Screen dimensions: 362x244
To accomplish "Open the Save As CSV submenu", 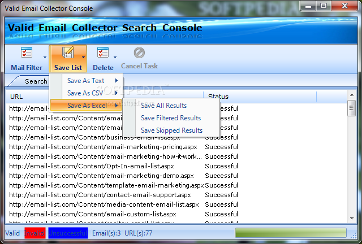I will pyautogui.click(x=86, y=93).
